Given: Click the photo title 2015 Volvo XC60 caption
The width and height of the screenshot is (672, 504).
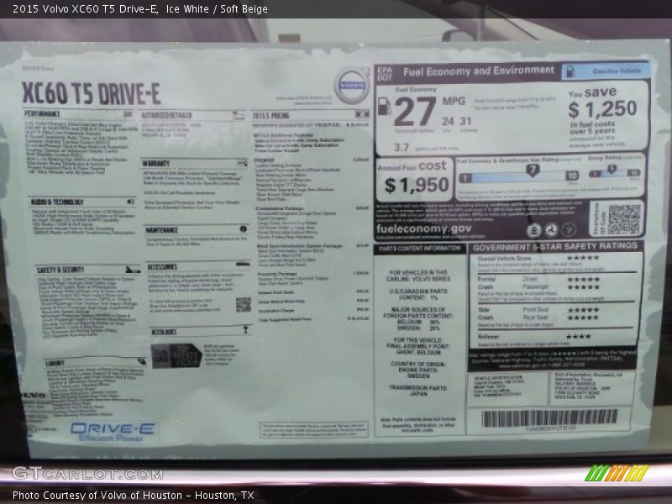Looking at the screenshot, I should (140, 9).
